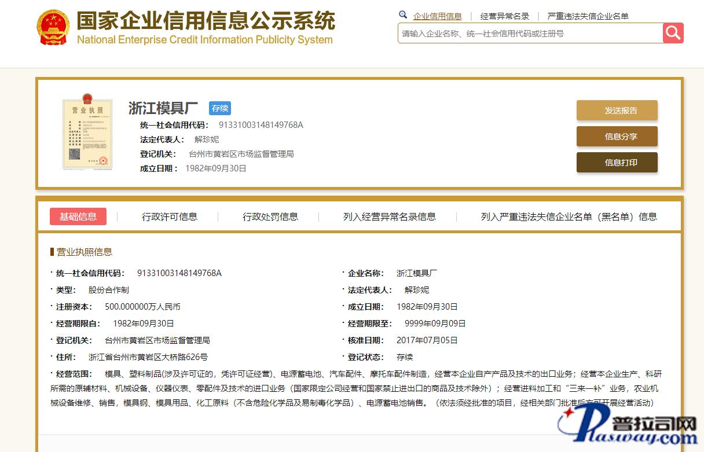Open the 行政许可信息 tab

tap(170, 216)
